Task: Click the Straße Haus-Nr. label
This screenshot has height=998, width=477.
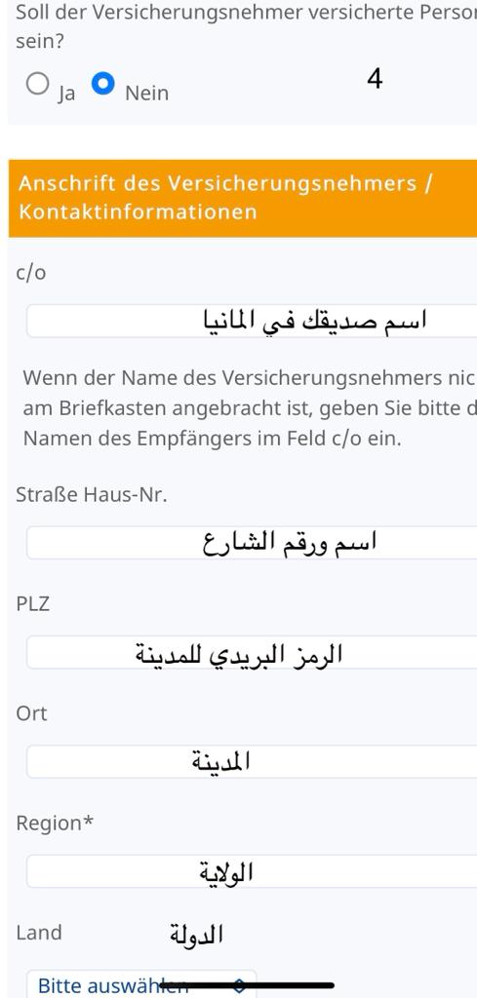Action: (92, 494)
